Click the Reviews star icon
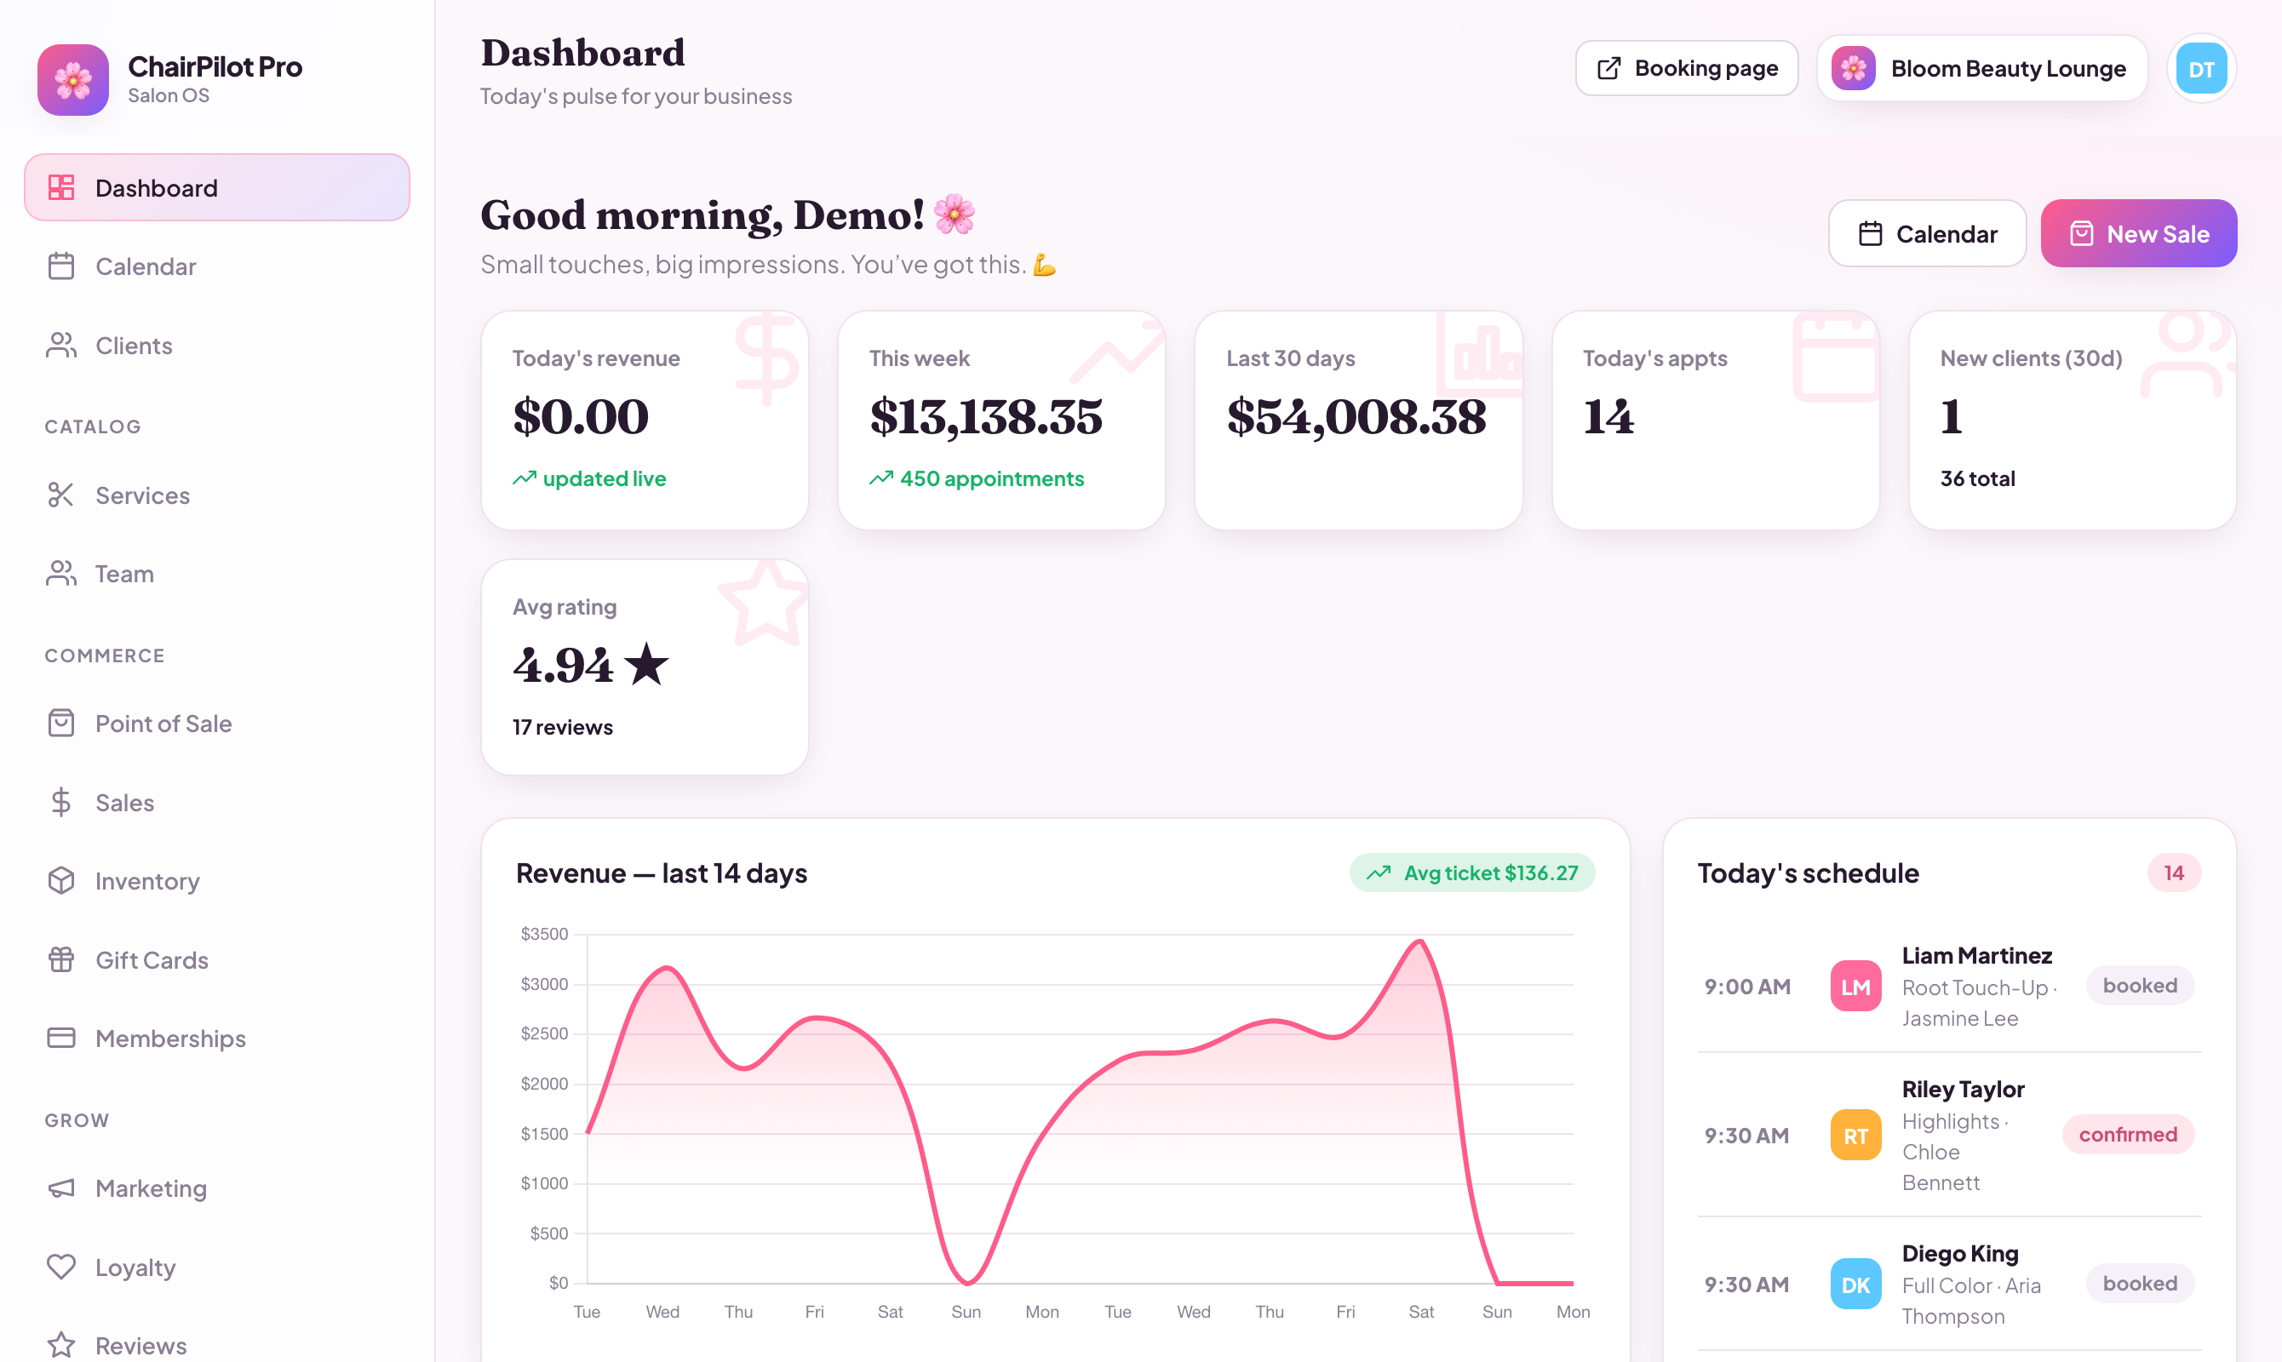Screen dimensions: 2282x1362 [x=61, y=1346]
